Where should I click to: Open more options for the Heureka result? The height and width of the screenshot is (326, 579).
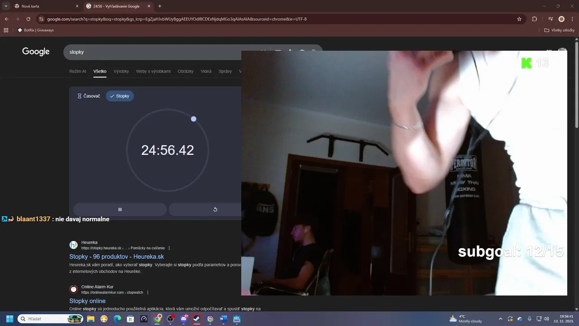[169, 248]
